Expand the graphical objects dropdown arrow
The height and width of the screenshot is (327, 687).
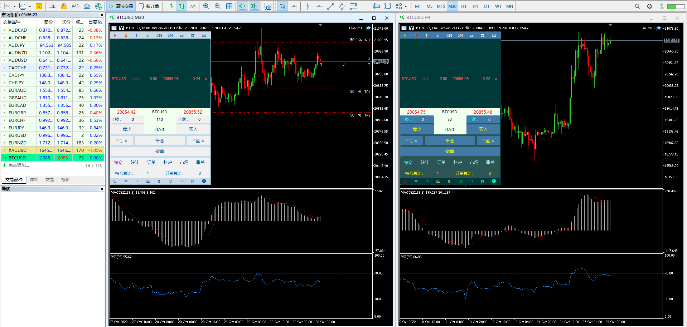[x=406, y=6]
